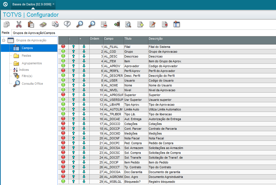Click the exit door icon
This screenshot has width=276, height=185.
117,24
